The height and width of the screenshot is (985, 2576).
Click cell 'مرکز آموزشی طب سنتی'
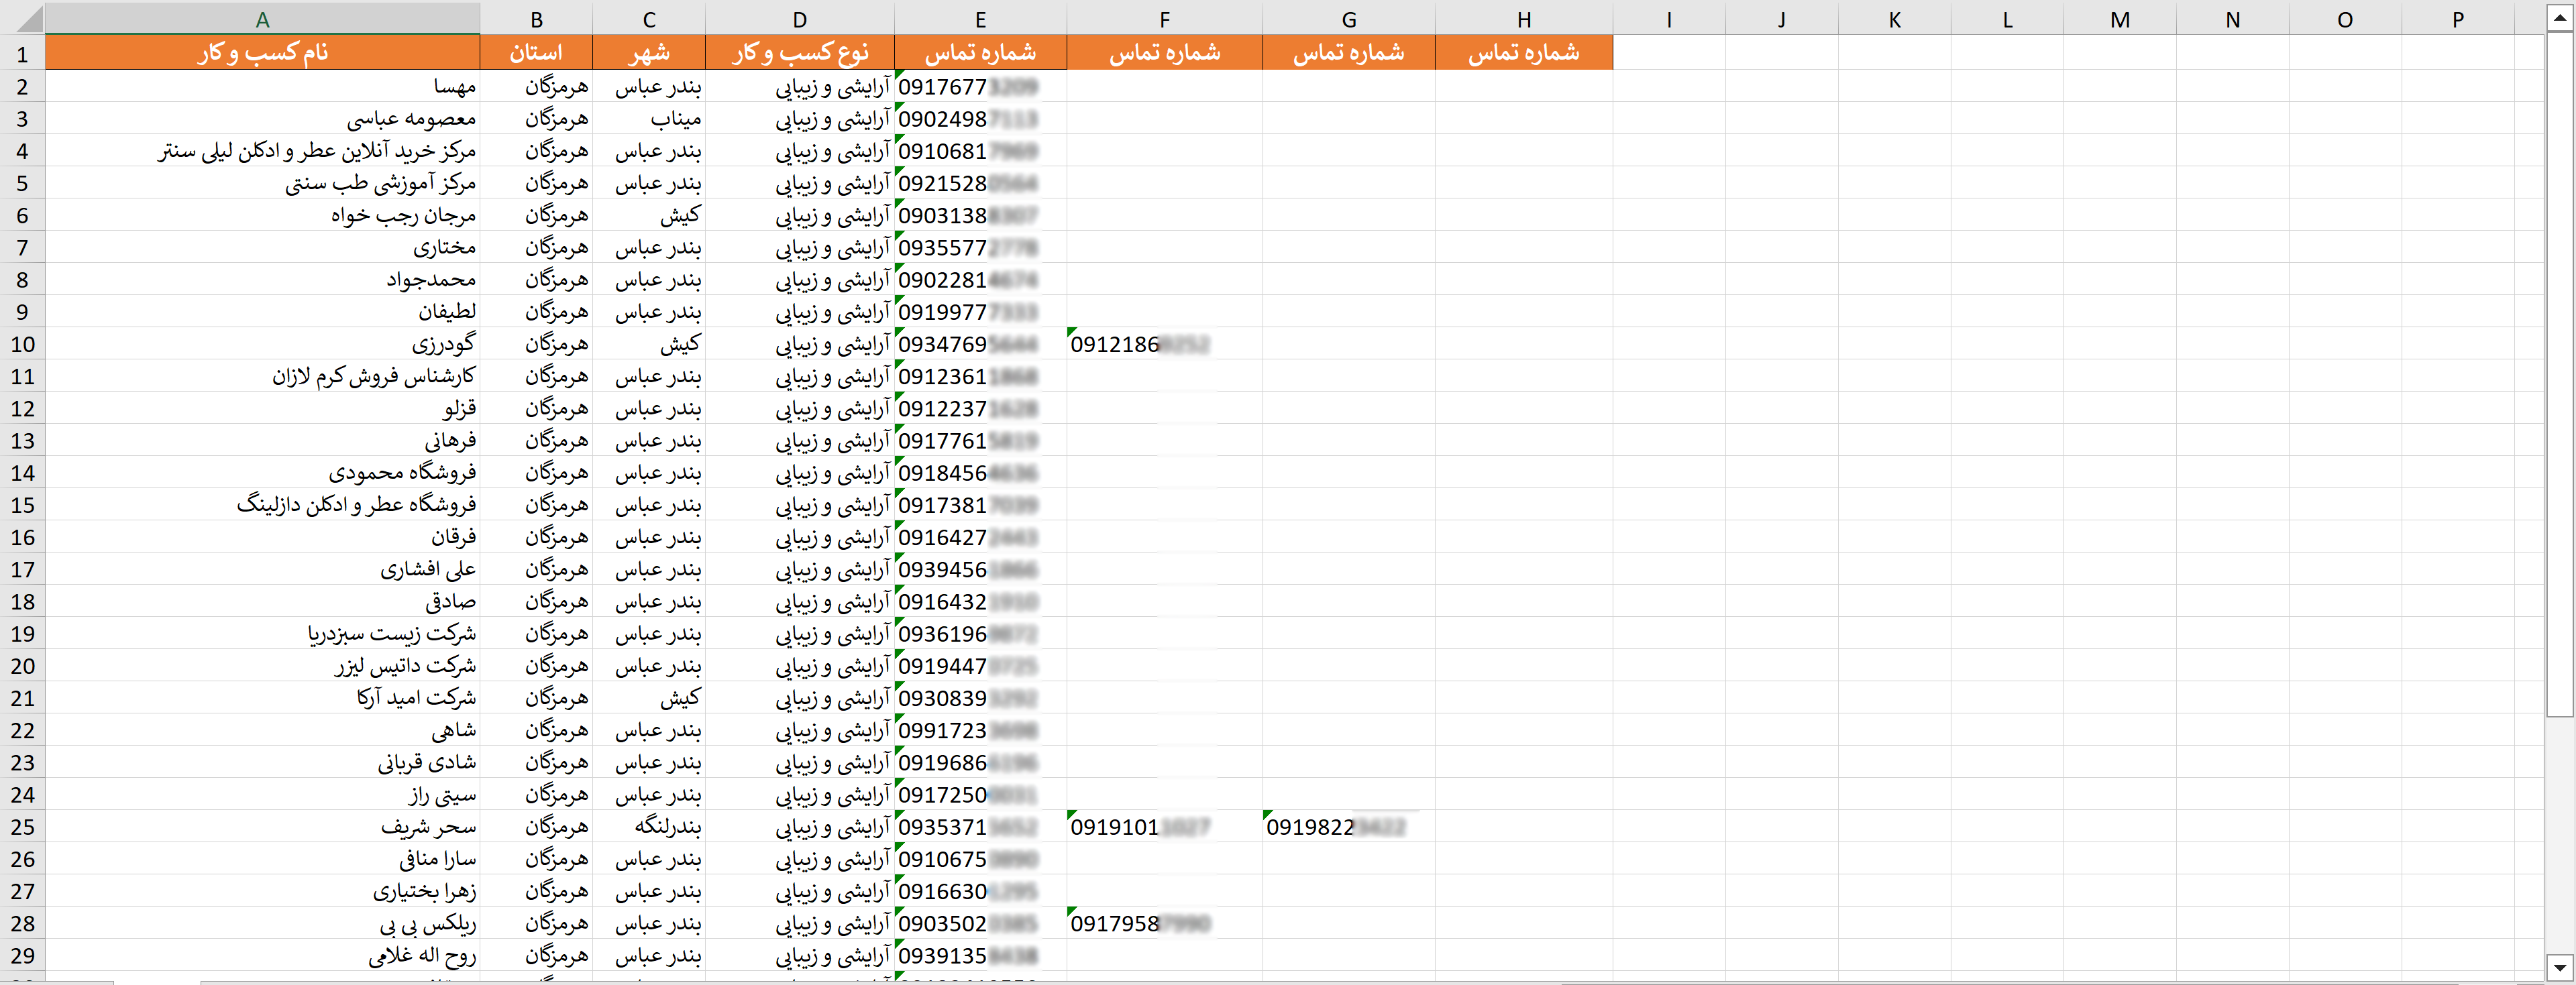tap(262, 183)
